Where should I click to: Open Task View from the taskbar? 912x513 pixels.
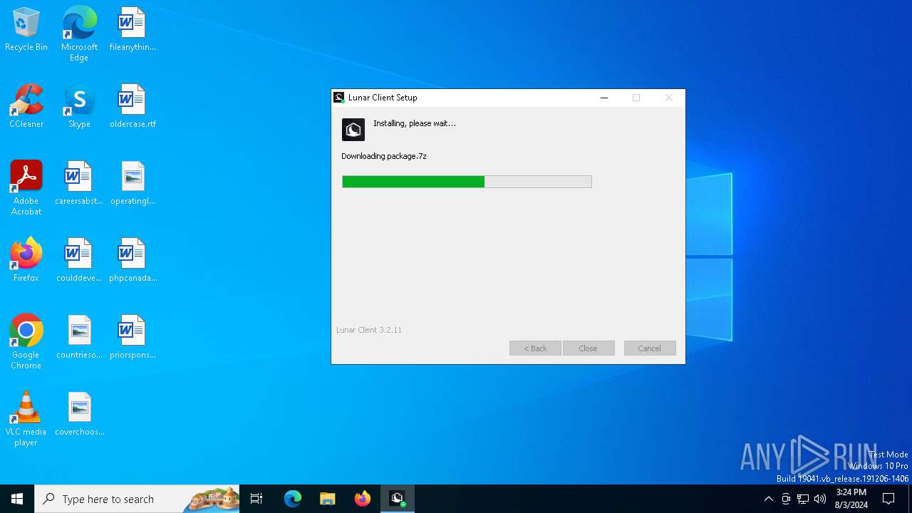pos(256,499)
